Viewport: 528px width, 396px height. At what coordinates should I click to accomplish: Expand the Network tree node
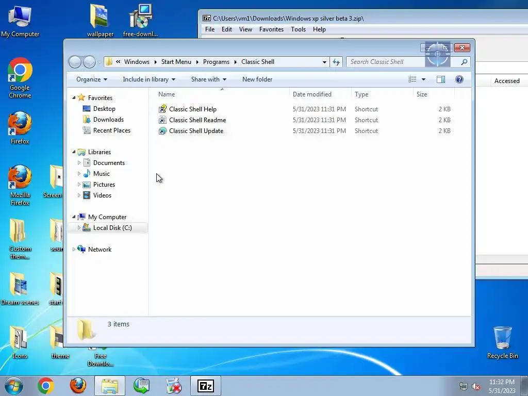74,250
